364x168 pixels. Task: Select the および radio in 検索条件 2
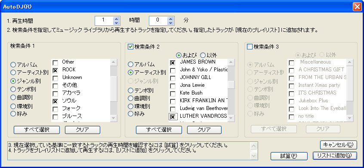tap(179, 55)
